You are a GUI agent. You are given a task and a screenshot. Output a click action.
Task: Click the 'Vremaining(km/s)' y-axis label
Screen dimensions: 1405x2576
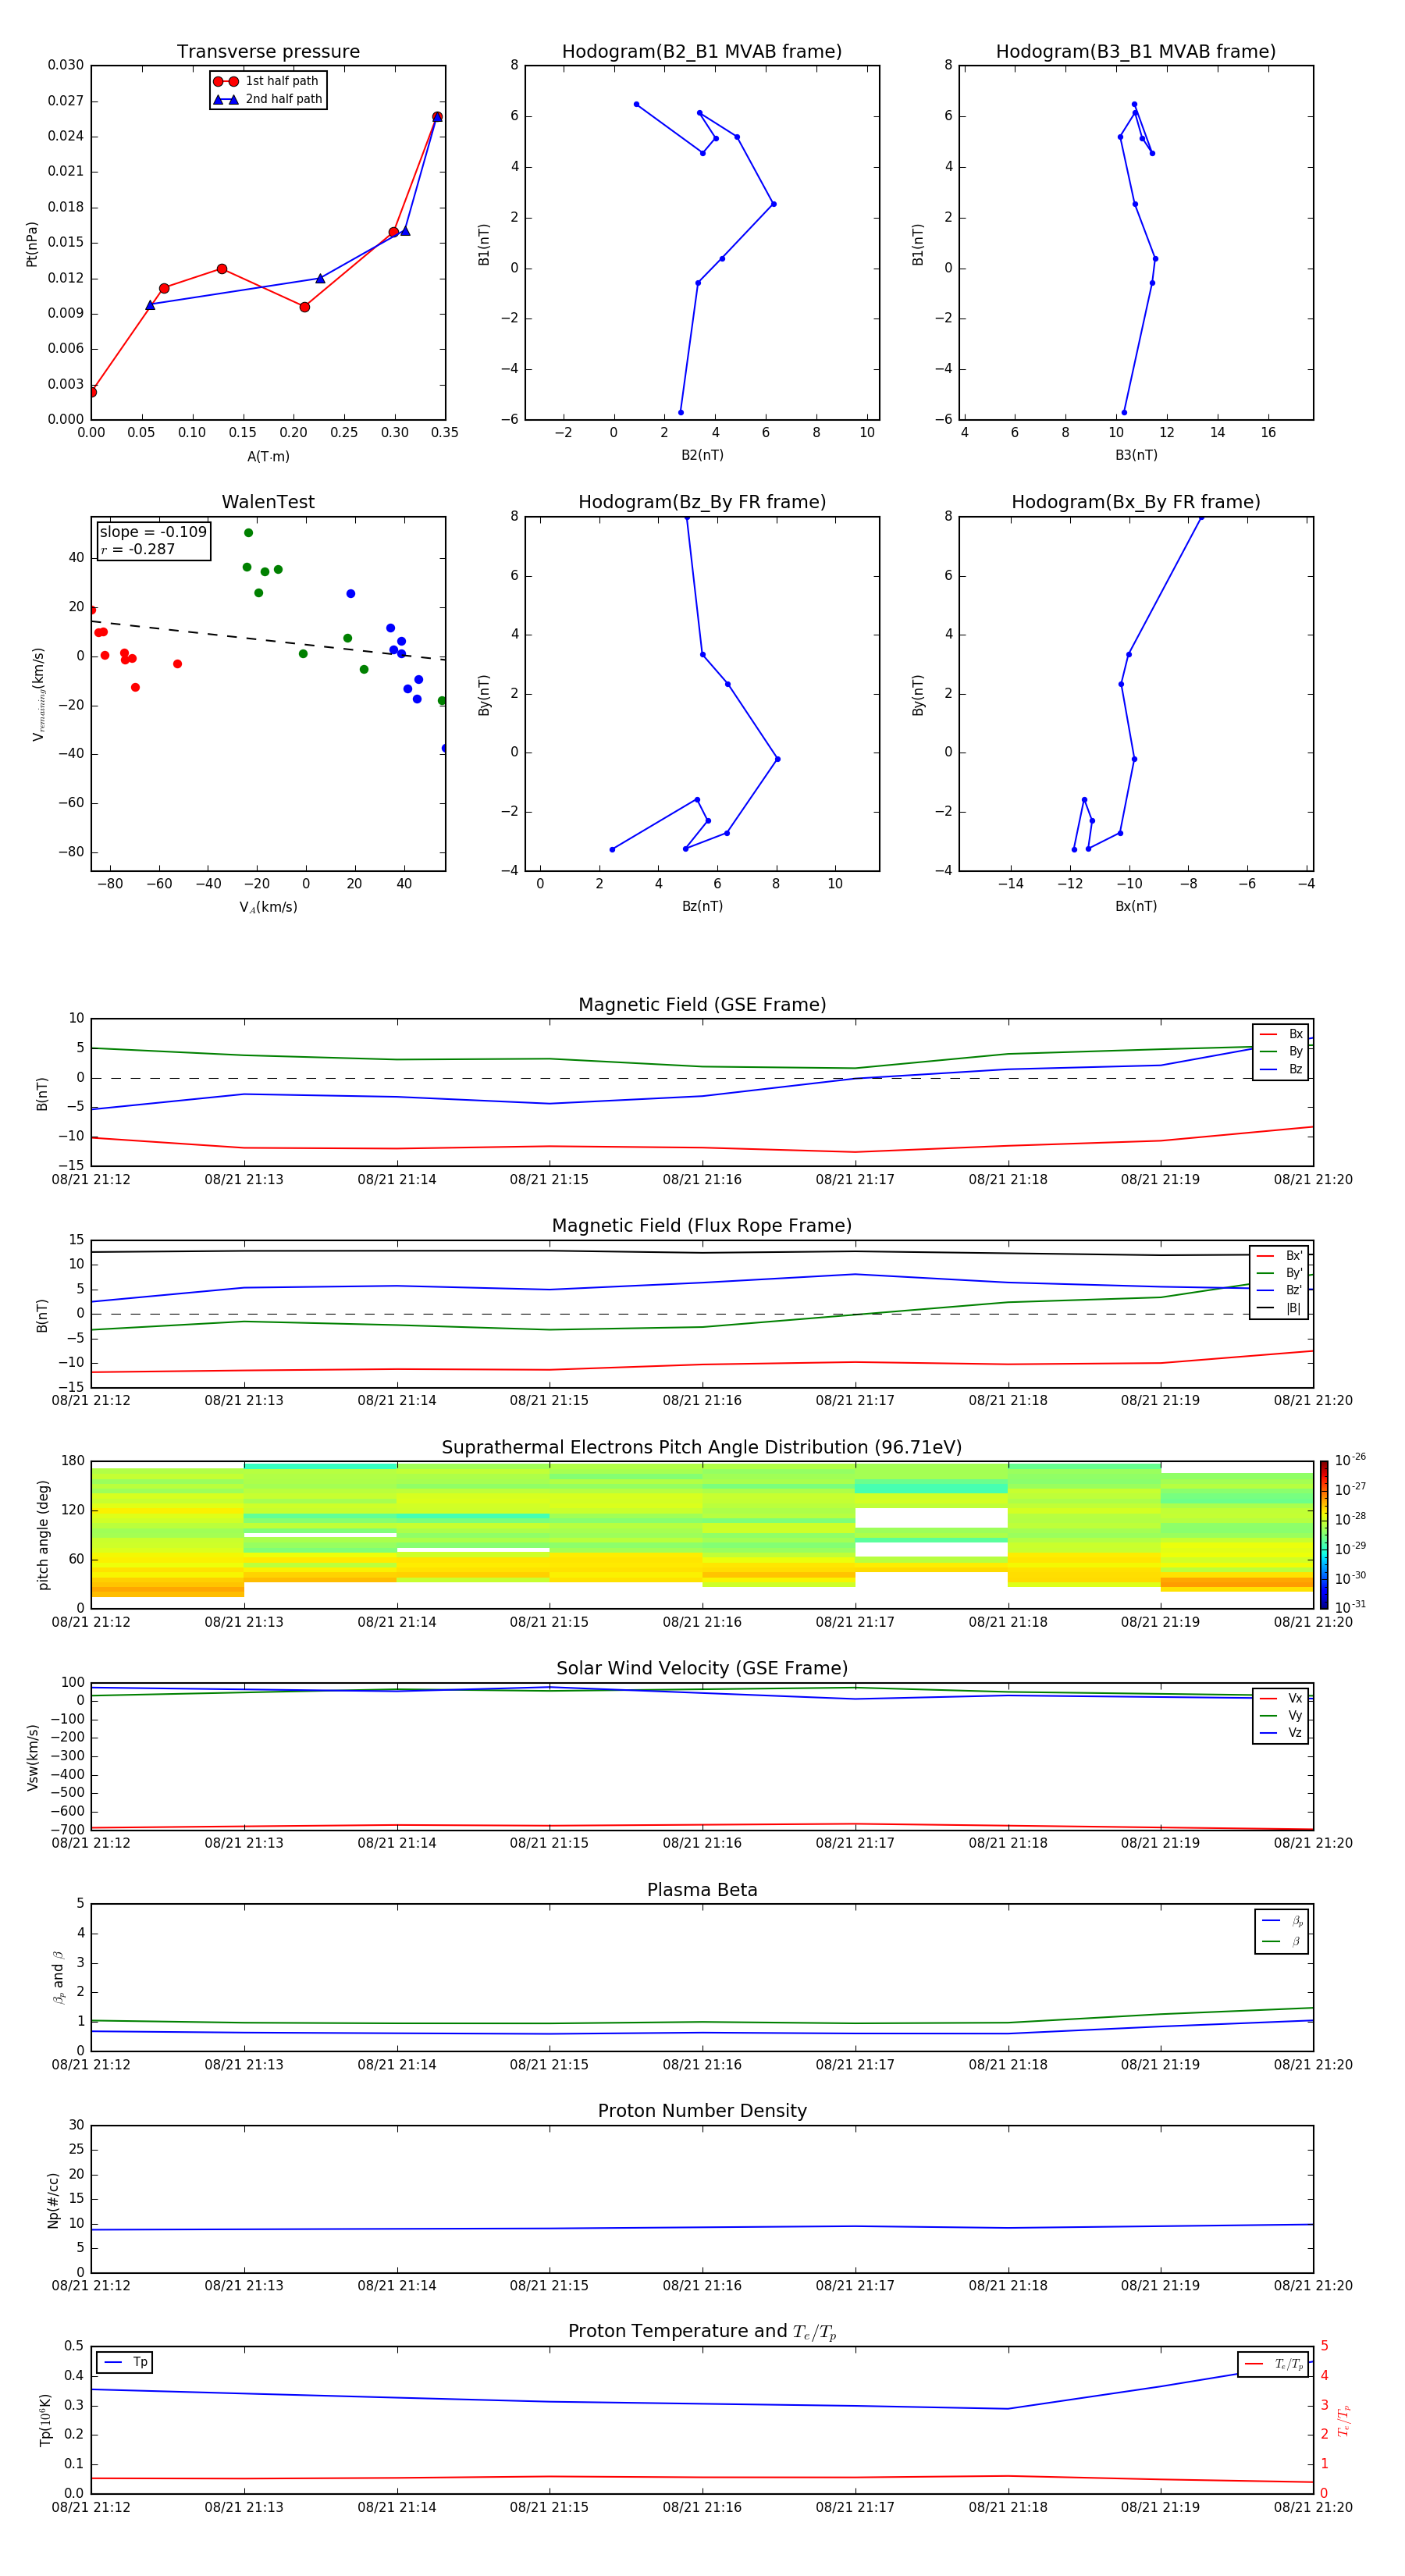38,694
